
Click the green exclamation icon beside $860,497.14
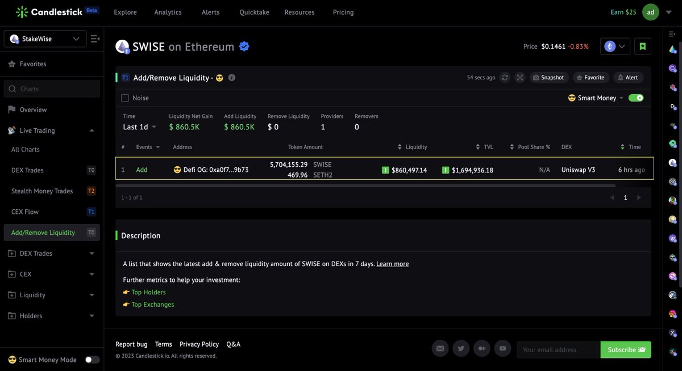tap(385, 170)
